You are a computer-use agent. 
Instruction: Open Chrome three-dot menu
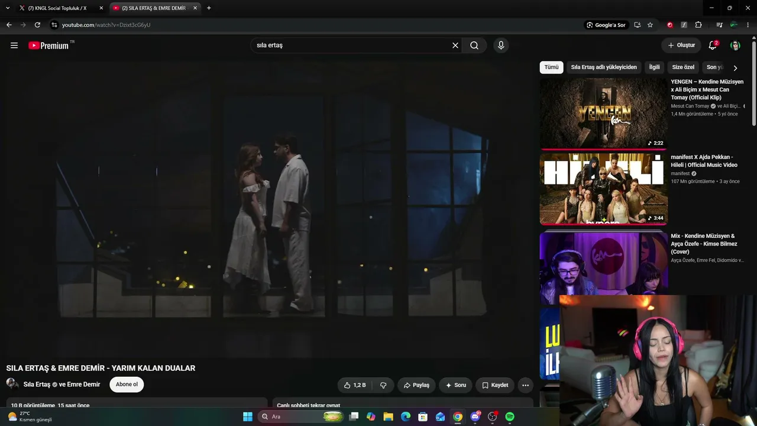pos(748,25)
